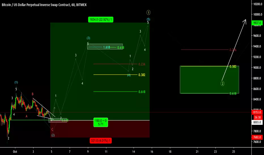Select the red C correction wave label
The width and height of the screenshot is (264, 155).
(52, 129)
